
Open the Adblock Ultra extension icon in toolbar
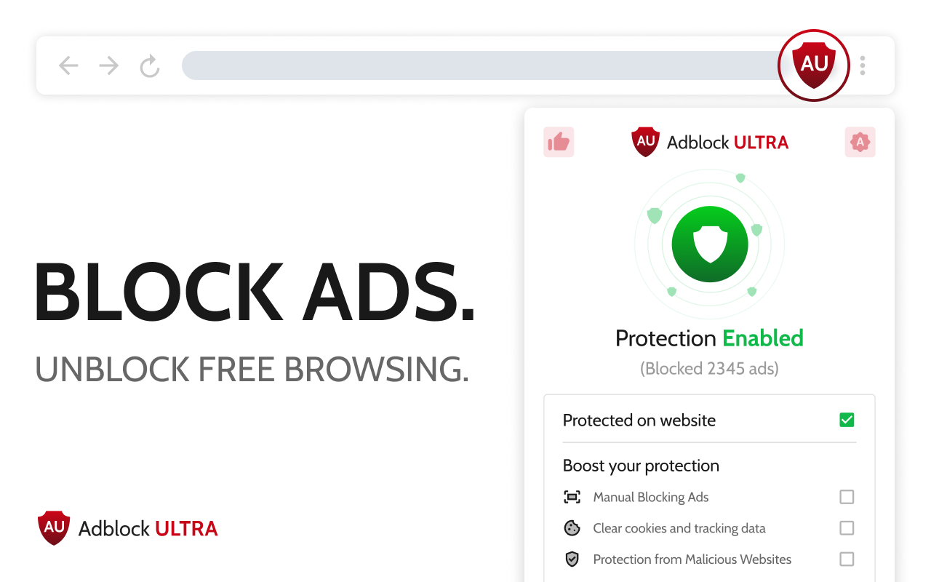pos(814,65)
